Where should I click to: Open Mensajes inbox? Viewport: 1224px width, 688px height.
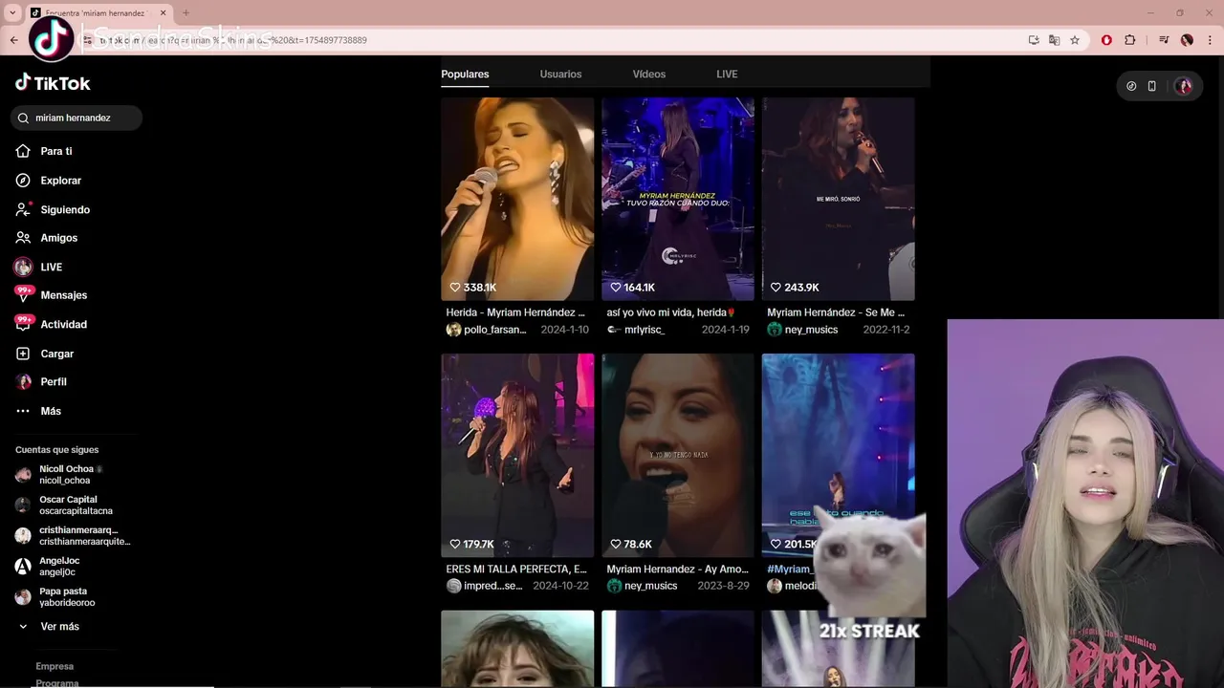coord(51,295)
